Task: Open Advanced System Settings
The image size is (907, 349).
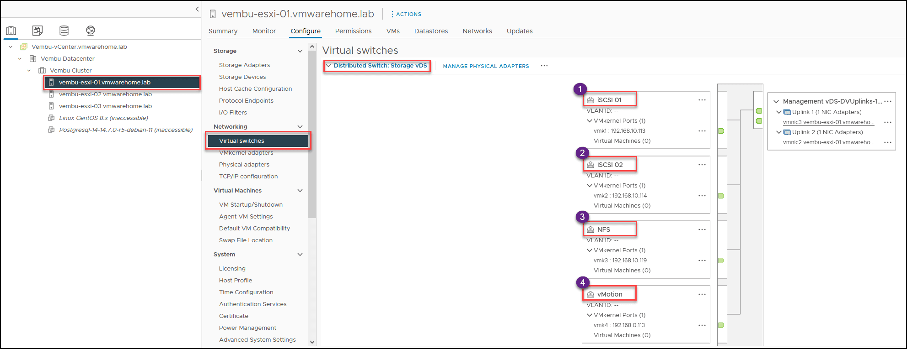Action: pos(258,340)
